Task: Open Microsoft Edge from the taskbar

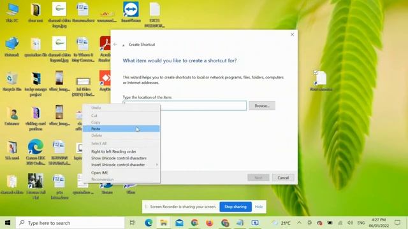Action: (149, 223)
